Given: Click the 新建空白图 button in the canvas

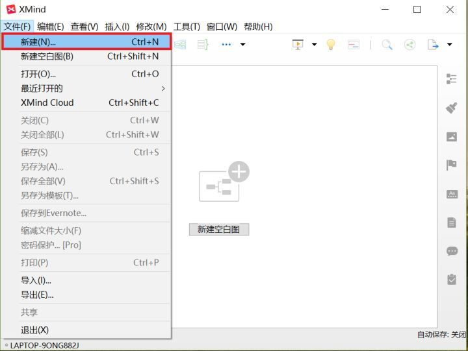Looking at the screenshot, I should coord(219,230).
